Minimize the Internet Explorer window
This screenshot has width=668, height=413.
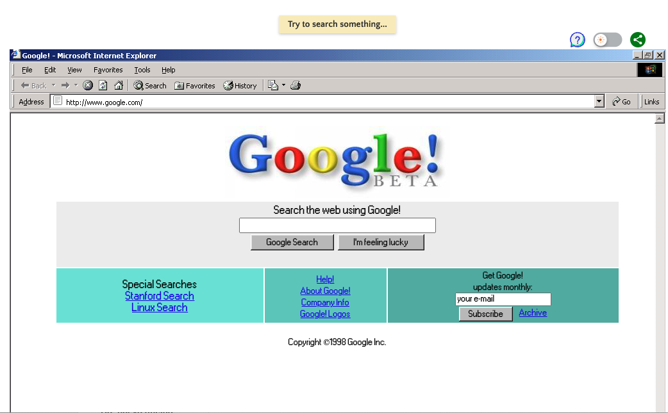point(637,55)
